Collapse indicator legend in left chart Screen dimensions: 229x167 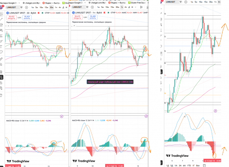point(8,26)
